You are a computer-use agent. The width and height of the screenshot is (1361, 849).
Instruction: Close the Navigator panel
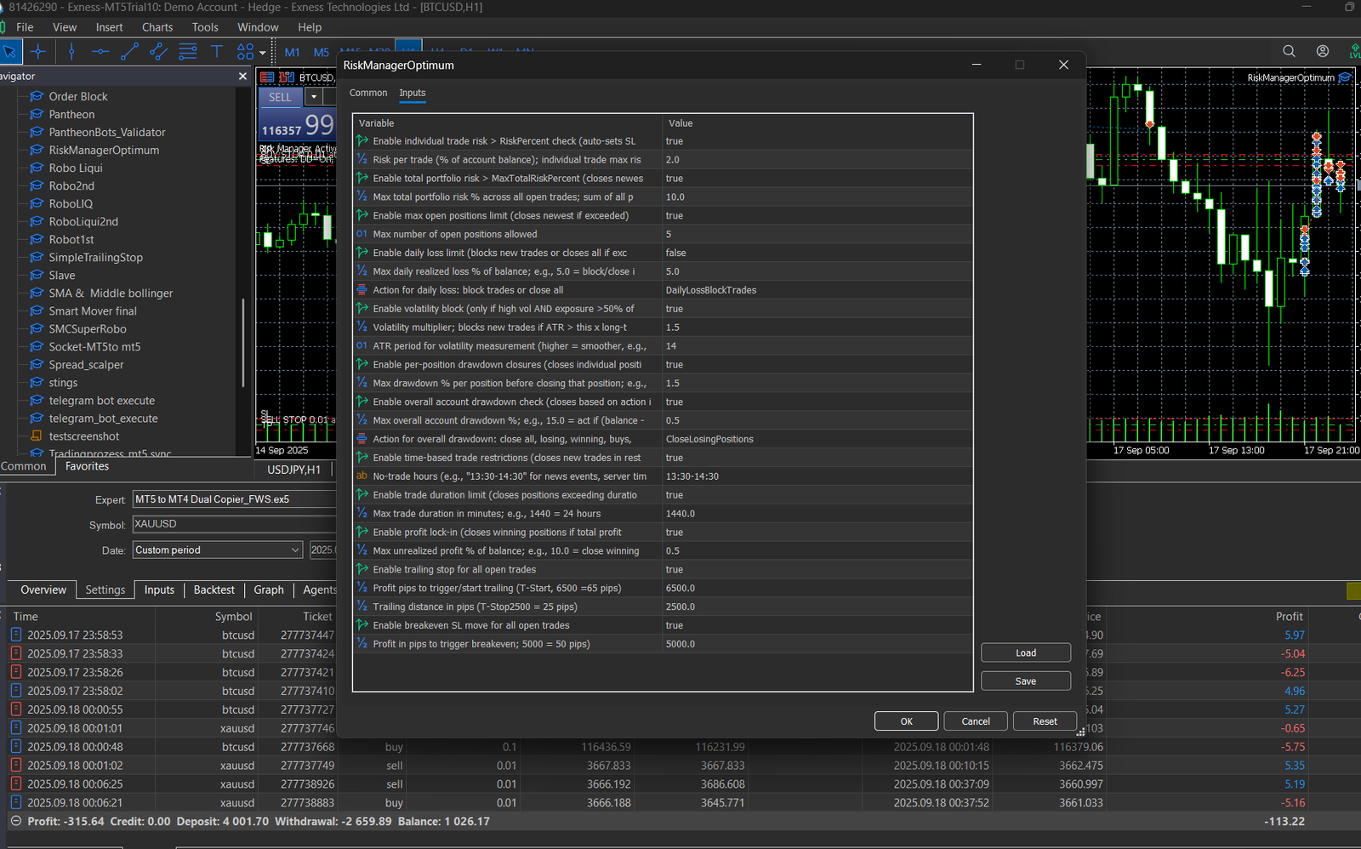coord(242,77)
